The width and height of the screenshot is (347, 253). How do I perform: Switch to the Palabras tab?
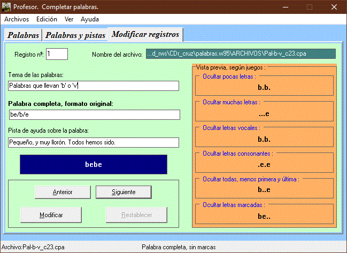pos(23,35)
